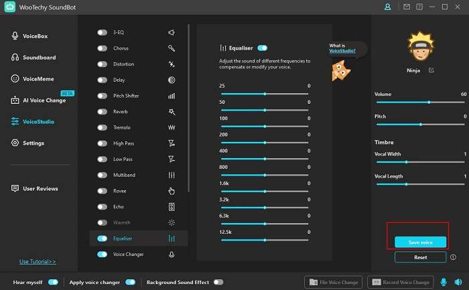The image size is (469, 290).
Task: Click the Echo speaker icon
Action: click(x=172, y=206)
